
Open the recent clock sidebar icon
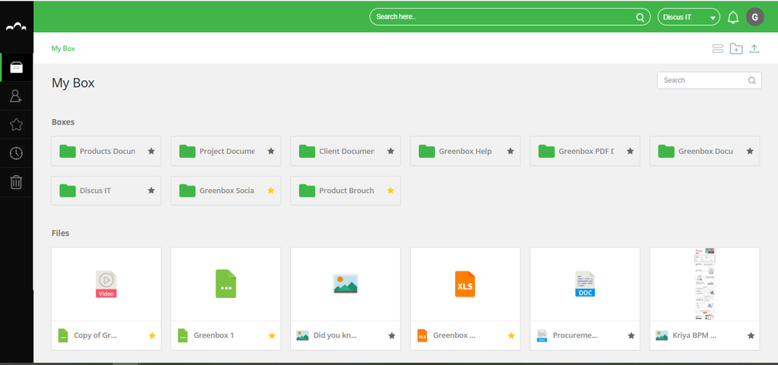pyautogui.click(x=16, y=153)
